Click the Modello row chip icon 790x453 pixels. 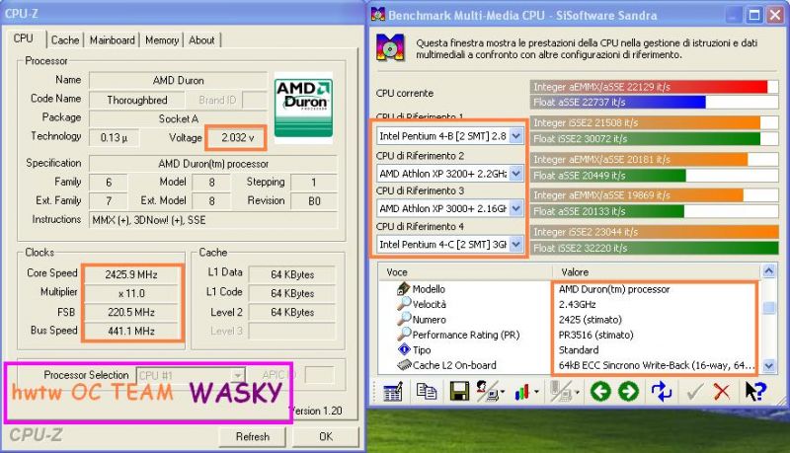click(x=404, y=288)
